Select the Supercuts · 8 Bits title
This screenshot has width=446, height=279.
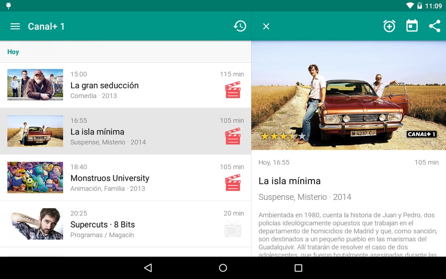point(102,225)
